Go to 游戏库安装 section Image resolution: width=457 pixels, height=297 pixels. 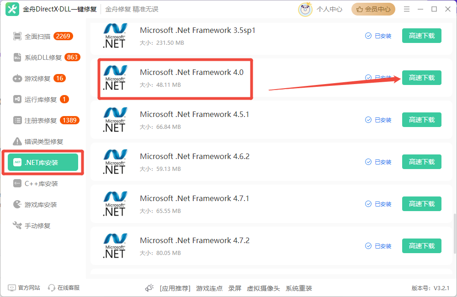tap(43, 205)
